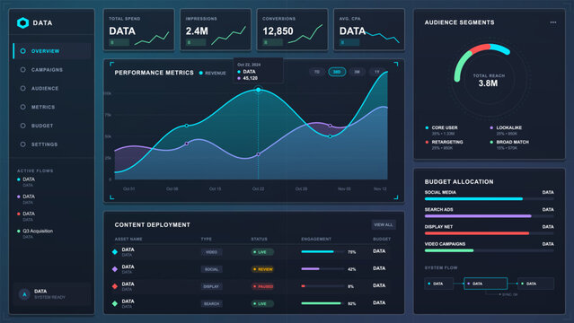Screen dimensions: 574x323
Task: Open the Settings section
Action: (x=52, y=144)
